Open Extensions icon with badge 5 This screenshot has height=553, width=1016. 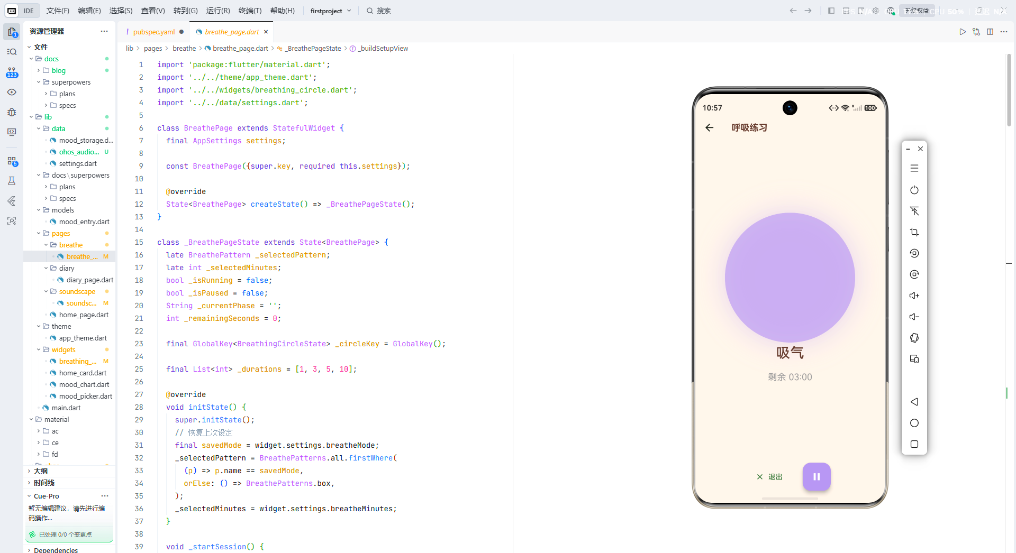tap(12, 161)
